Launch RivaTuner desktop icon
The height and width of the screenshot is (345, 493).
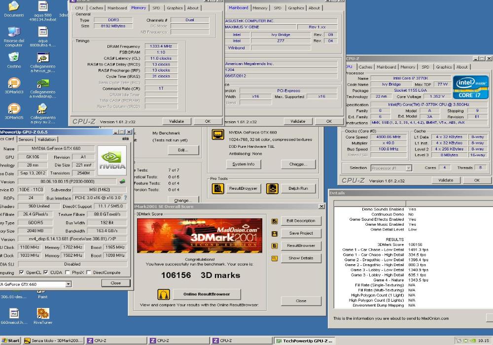[x=43, y=316]
